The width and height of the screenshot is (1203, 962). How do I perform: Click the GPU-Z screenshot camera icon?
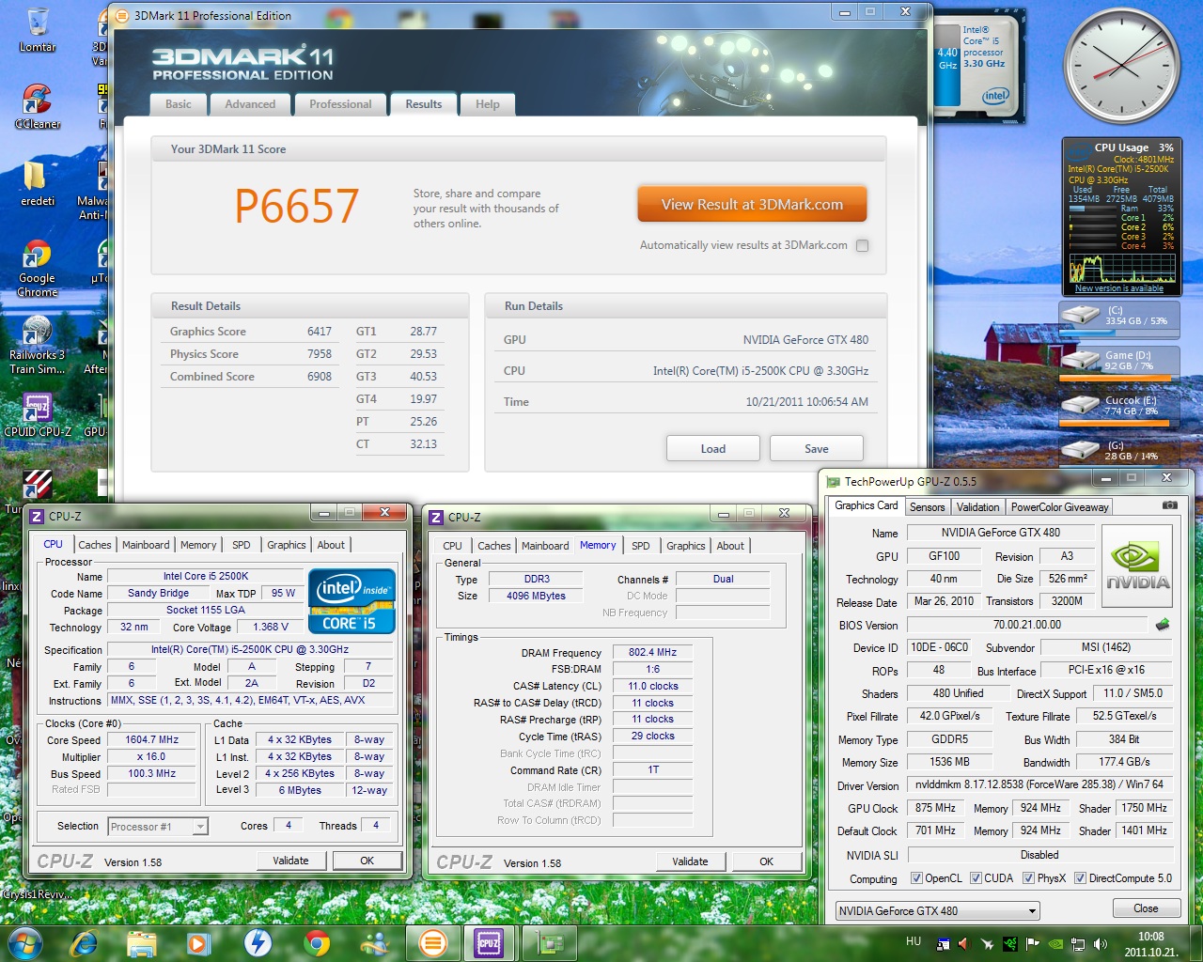click(1169, 505)
